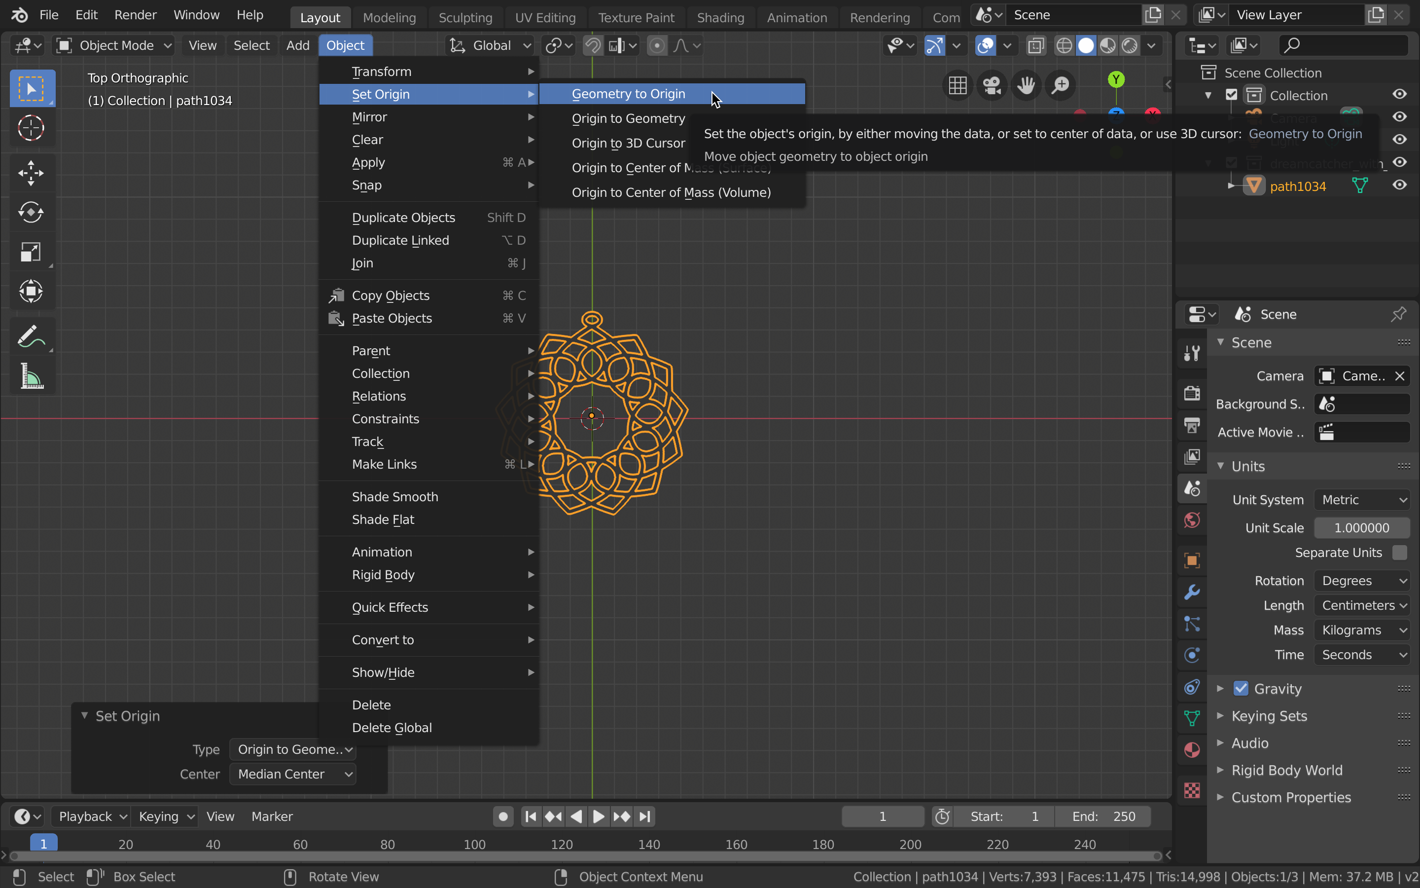Click the zoom view magnifier icon
Screen dimensions: 1420x888
1061,85
